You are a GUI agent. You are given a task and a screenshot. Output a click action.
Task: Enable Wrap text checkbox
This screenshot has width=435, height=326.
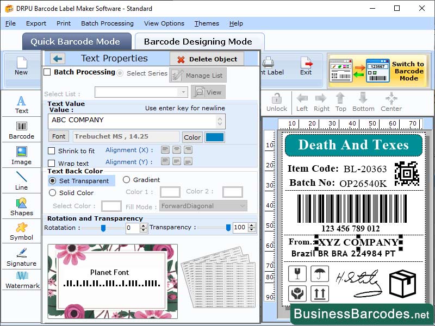51,163
